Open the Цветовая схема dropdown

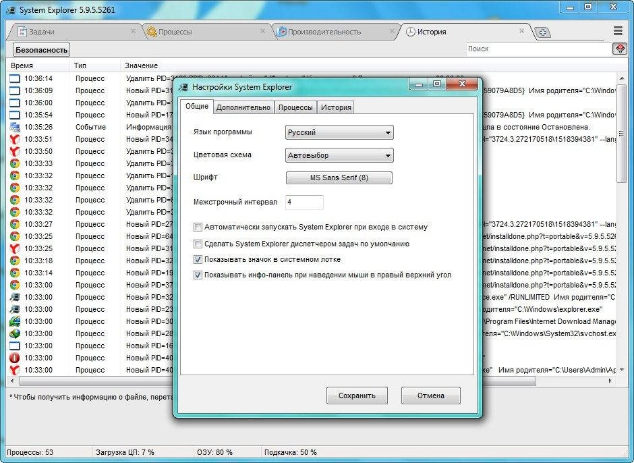point(339,155)
